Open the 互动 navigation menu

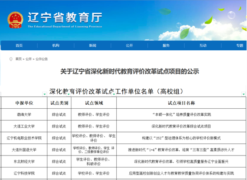click(x=203, y=45)
